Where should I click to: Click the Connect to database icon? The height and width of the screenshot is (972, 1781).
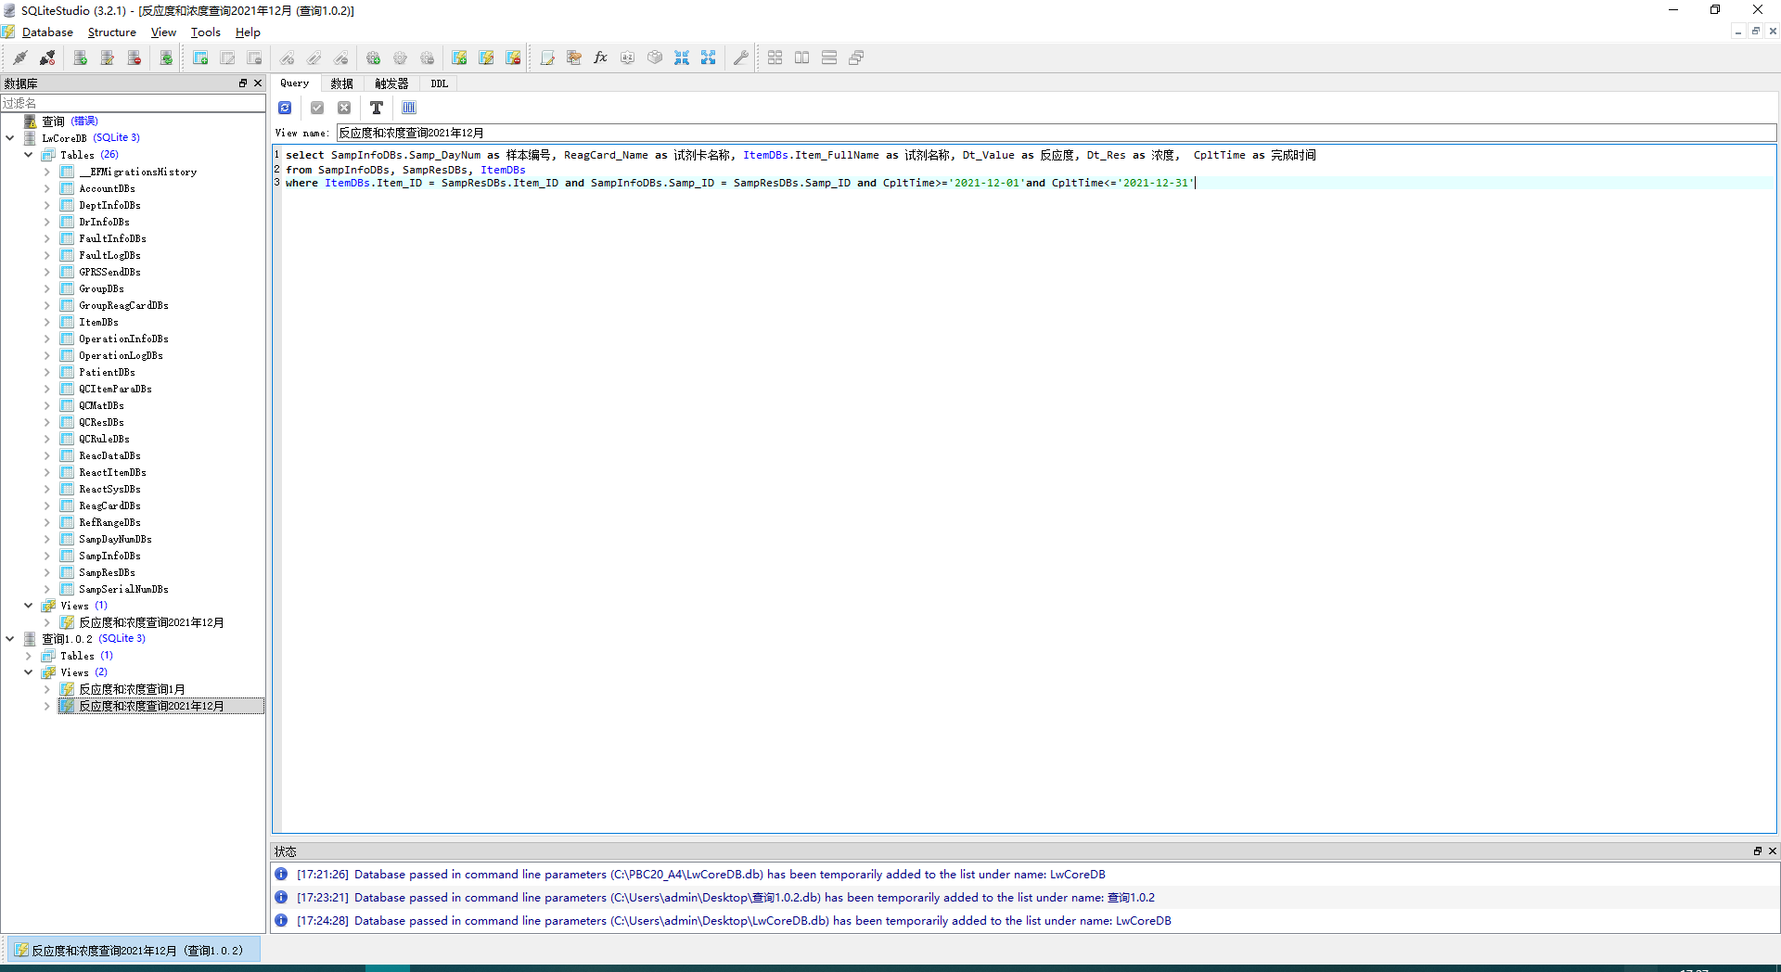click(20, 58)
